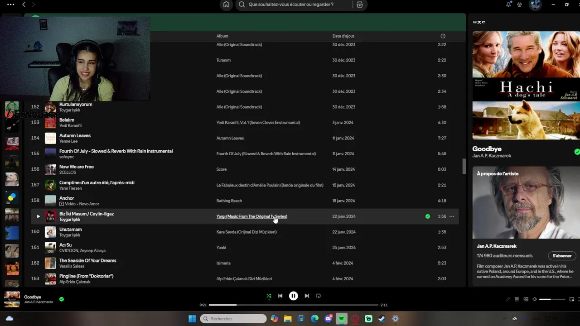The width and height of the screenshot is (580, 326).
Task: Open Steam from the taskbar
Action: pos(382,319)
